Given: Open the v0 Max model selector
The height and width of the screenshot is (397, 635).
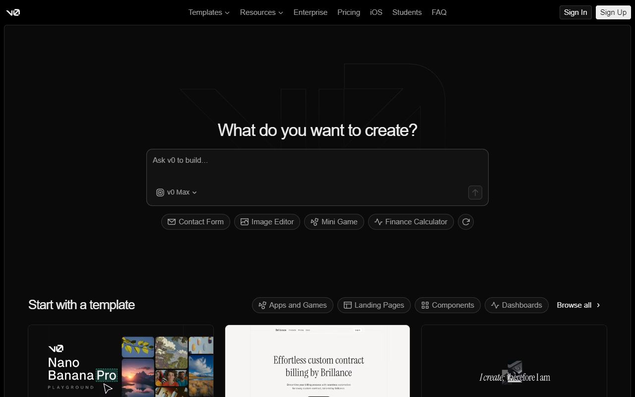Looking at the screenshot, I should tap(176, 193).
